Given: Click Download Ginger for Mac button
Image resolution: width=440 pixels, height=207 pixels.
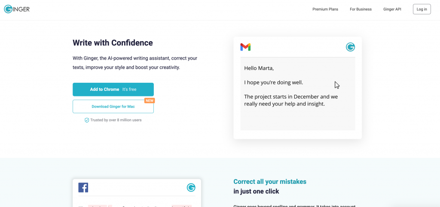Looking at the screenshot, I should (113, 107).
